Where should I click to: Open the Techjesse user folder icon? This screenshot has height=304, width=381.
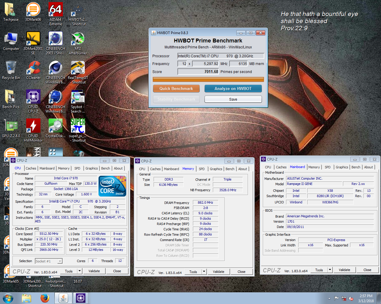coord(11,12)
